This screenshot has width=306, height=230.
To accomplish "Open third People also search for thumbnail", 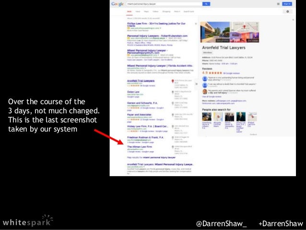I will point(229,117).
